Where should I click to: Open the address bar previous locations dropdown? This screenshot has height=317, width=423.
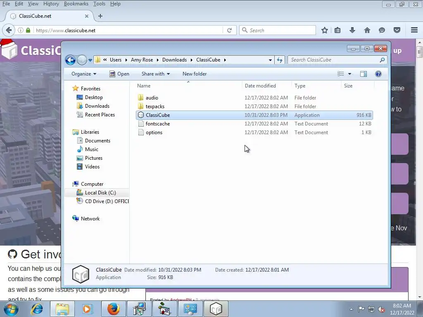[270, 60]
